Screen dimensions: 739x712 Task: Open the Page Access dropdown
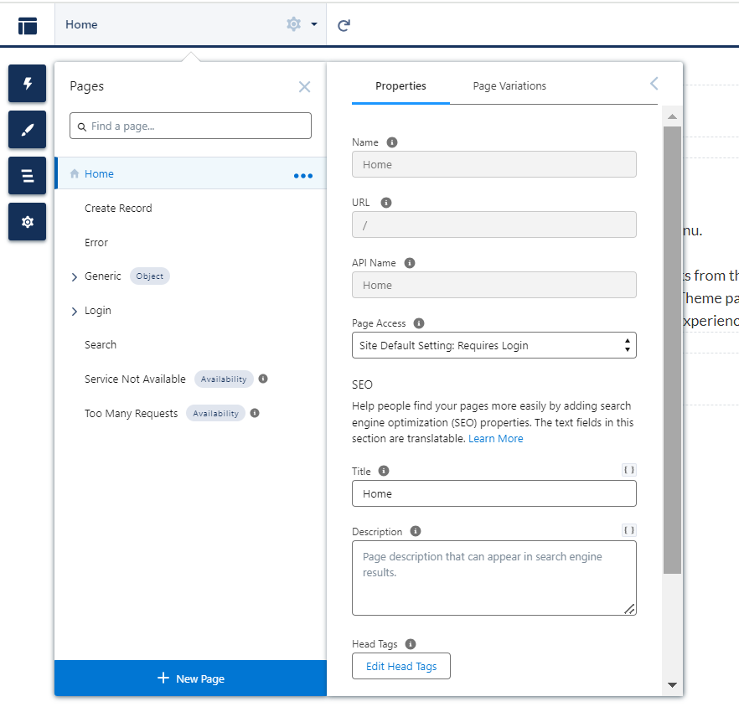494,345
